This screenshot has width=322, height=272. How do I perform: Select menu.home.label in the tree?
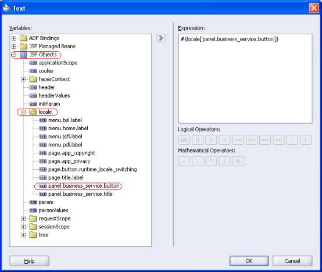(x=68, y=128)
